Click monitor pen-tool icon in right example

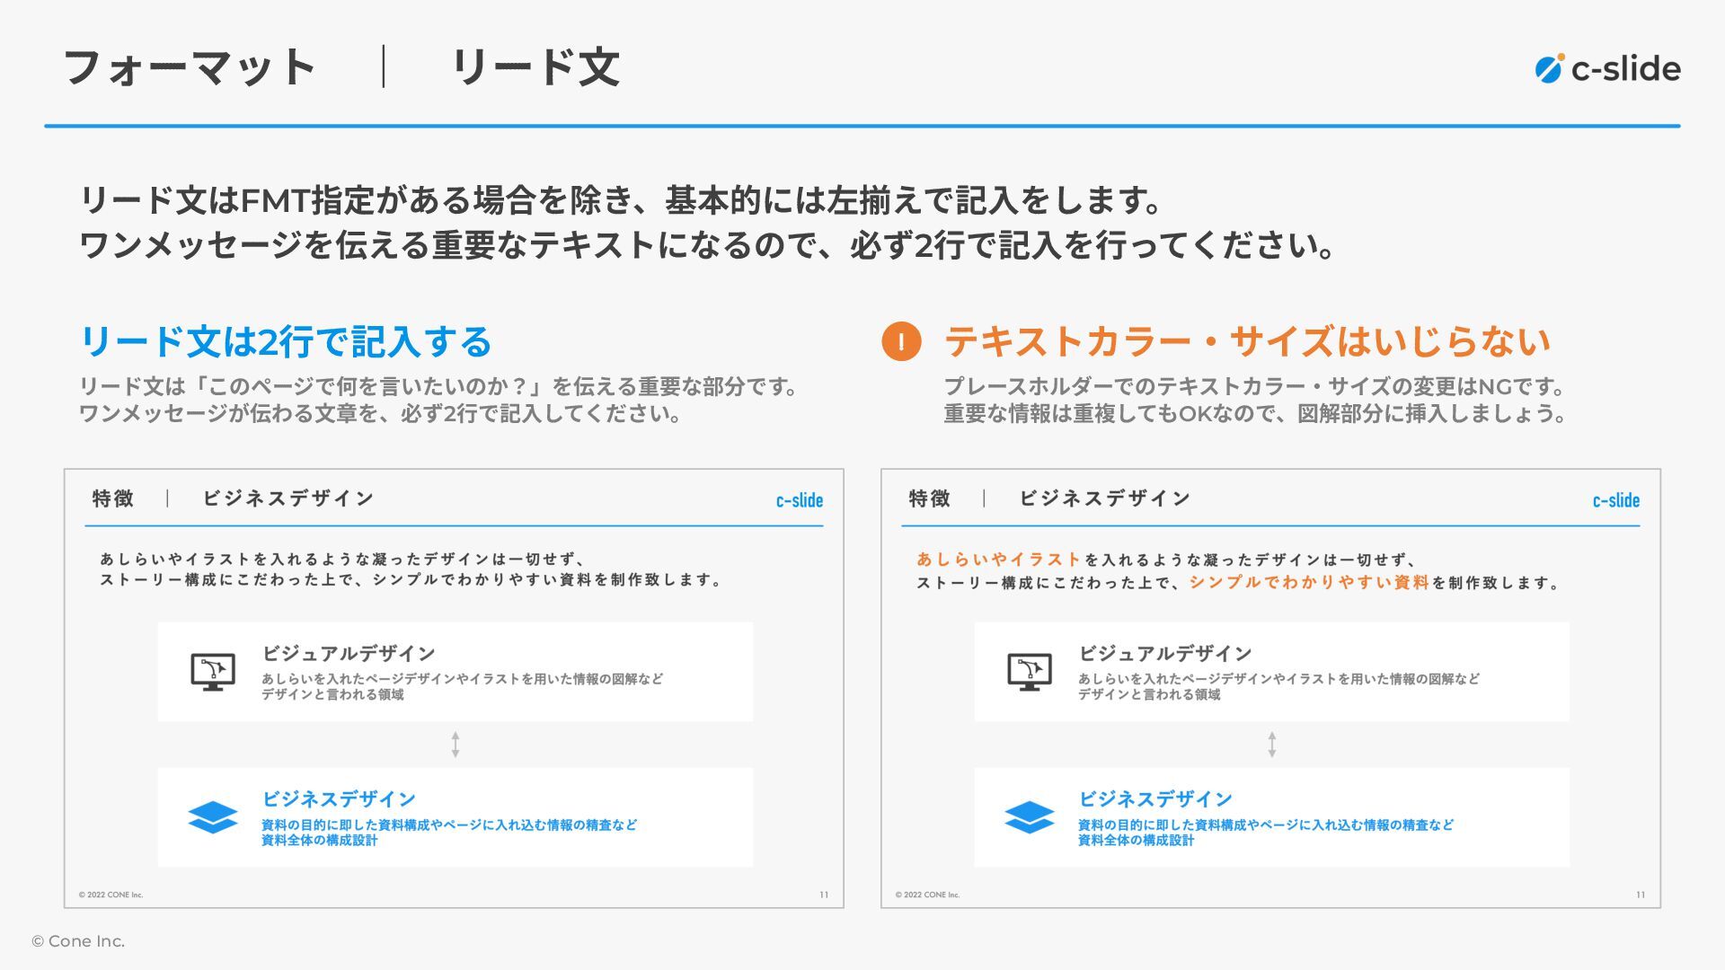tap(1030, 671)
